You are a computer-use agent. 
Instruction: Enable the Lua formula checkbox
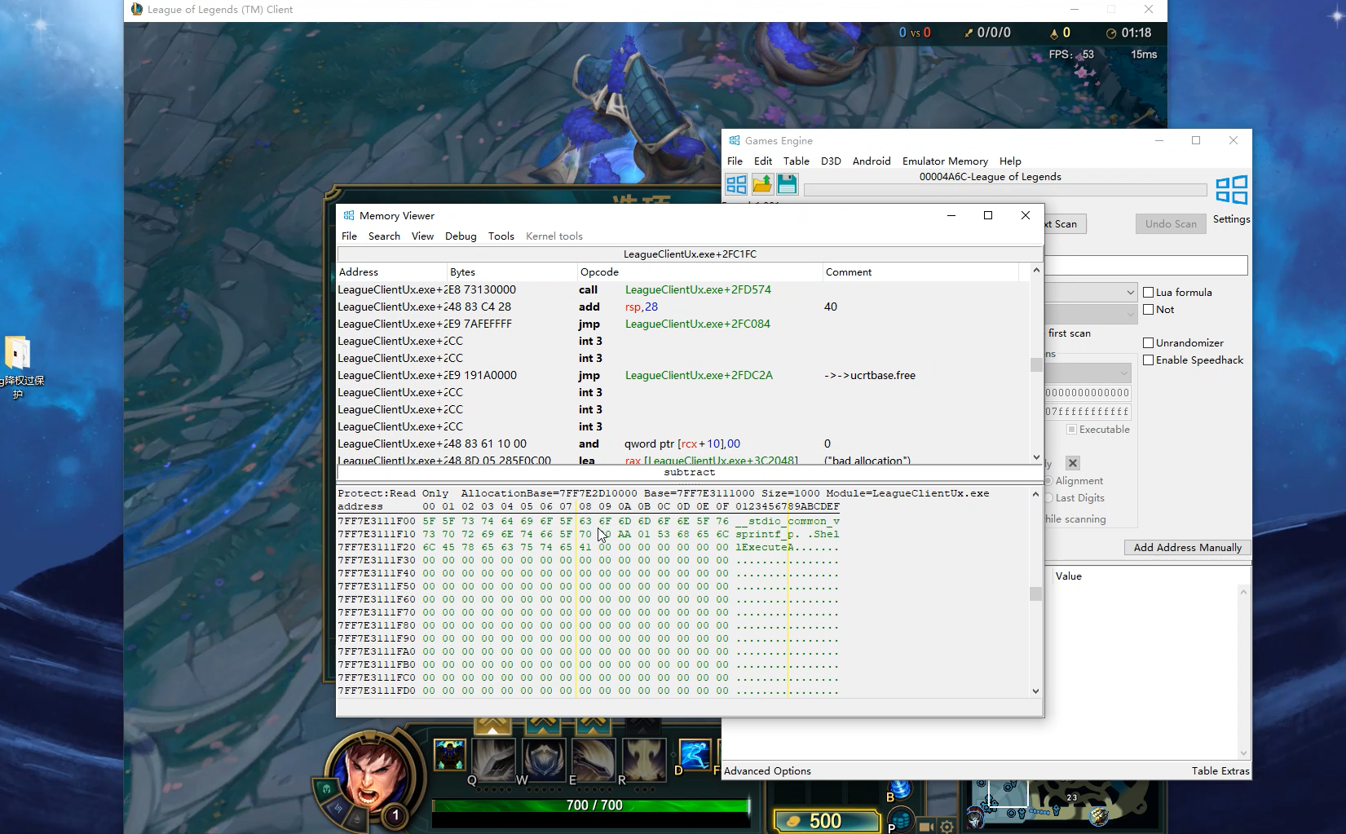tap(1149, 293)
